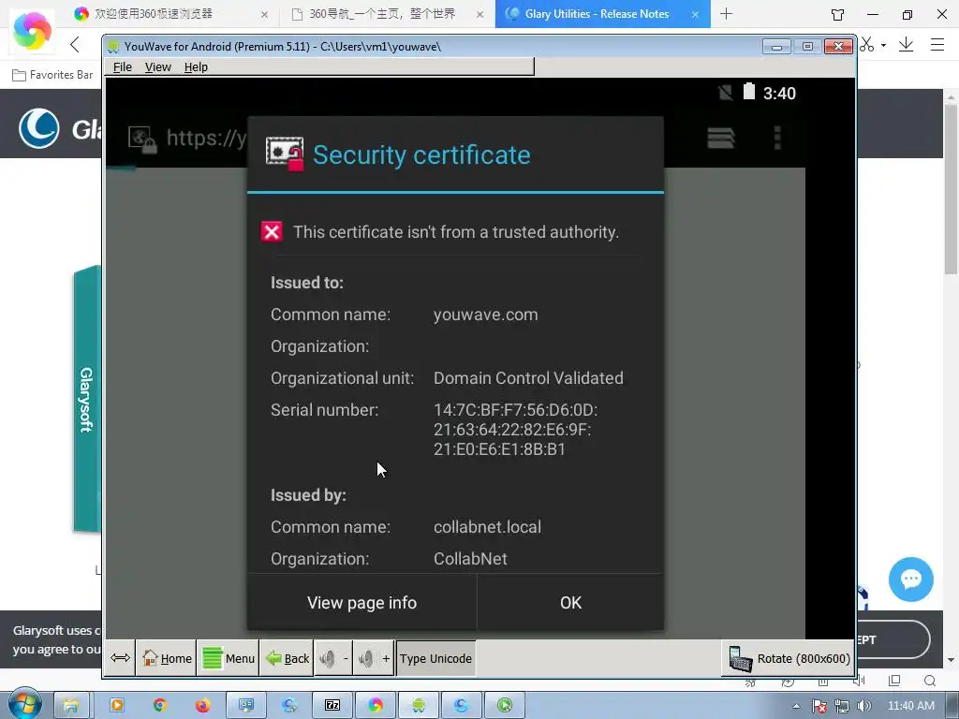Screen dimensions: 959x719
Task: Expand the screenshot tool dropdown arrow
Action: (883, 45)
